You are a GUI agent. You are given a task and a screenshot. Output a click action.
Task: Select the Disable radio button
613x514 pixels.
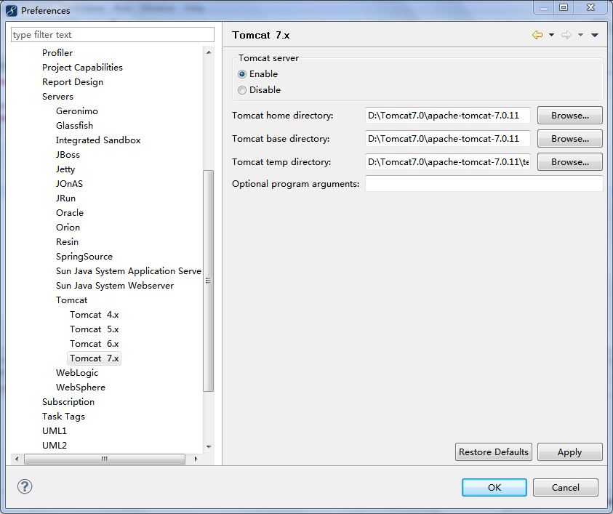tap(242, 90)
